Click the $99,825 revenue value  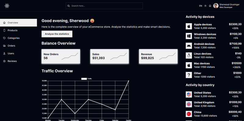(x=148, y=58)
